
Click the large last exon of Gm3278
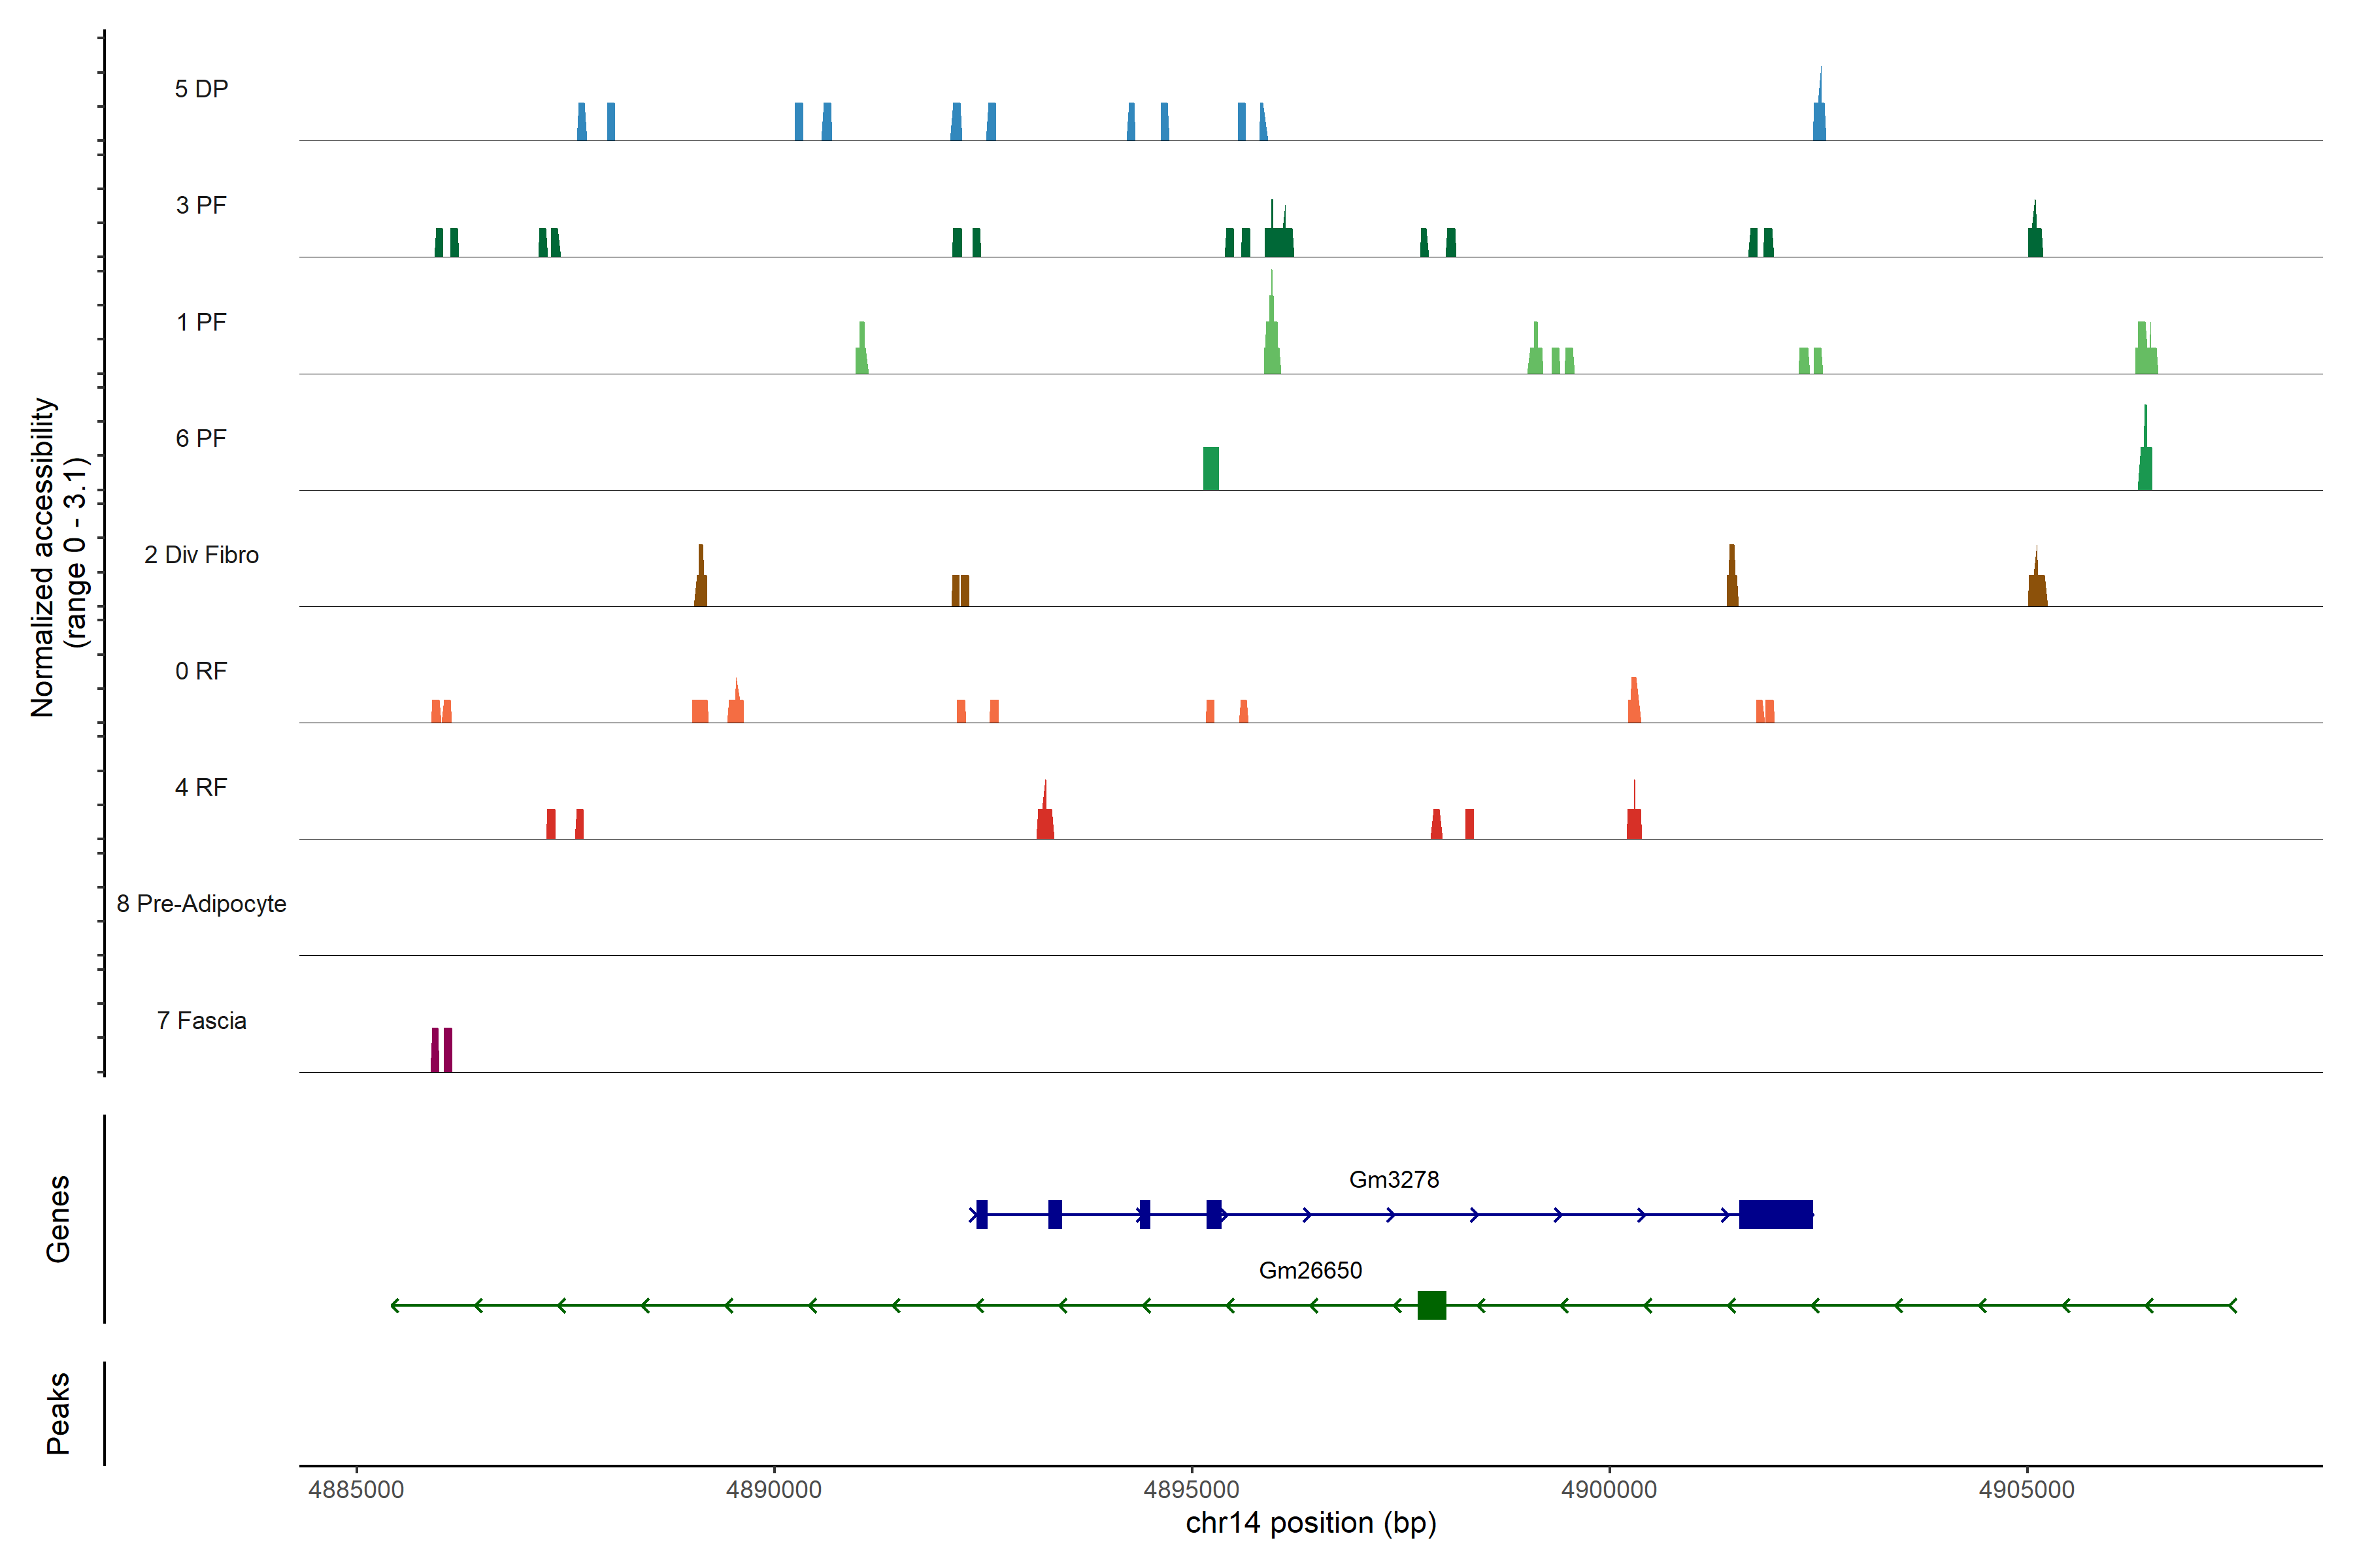pyautogui.click(x=1775, y=1214)
